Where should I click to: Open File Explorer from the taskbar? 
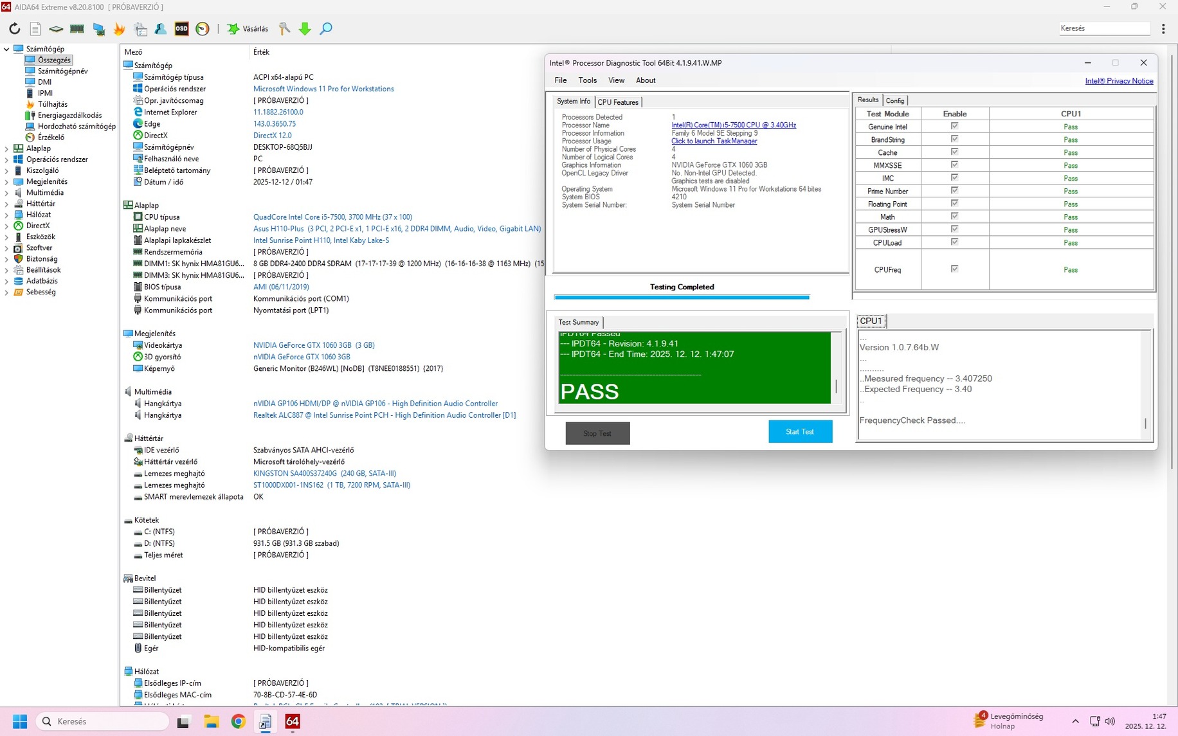click(212, 721)
